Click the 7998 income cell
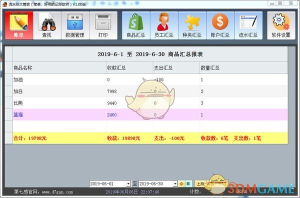This screenshot has width=300, height=198. coord(129,91)
